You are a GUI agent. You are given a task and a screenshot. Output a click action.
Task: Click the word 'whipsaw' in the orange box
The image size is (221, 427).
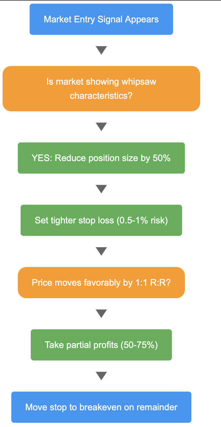pyautogui.click(x=139, y=82)
